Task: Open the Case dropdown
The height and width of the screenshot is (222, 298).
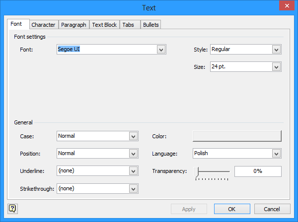Action: pyautogui.click(x=133, y=136)
